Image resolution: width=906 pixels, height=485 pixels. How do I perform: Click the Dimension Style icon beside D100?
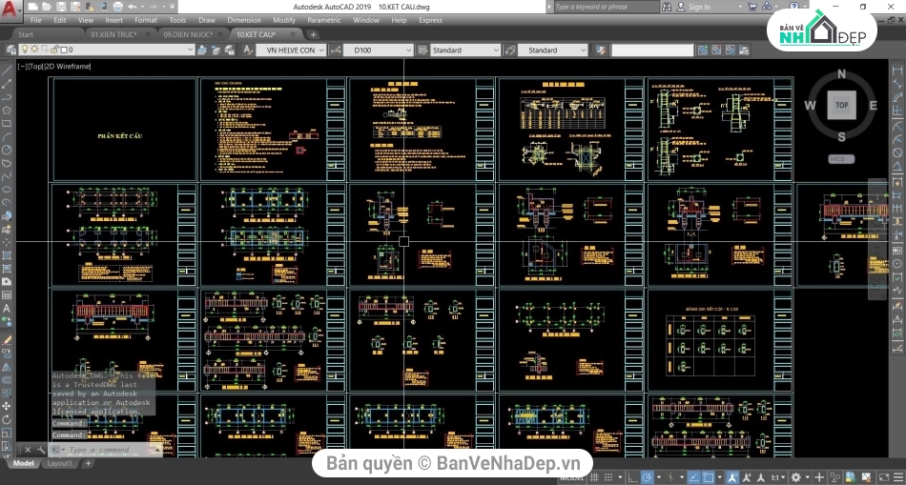coord(334,50)
